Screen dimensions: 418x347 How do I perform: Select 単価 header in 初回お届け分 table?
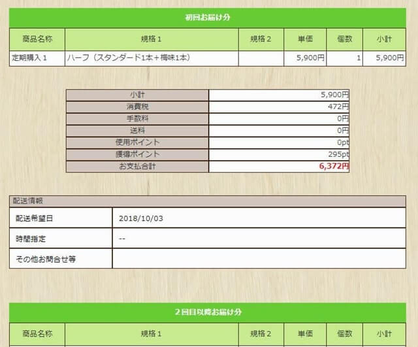click(305, 39)
